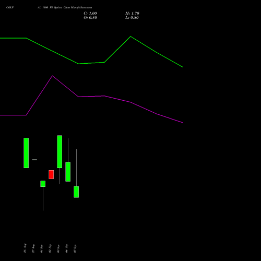
Task: Select the tall green 03 Sep candlestick
Action: [x=60, y=152]
